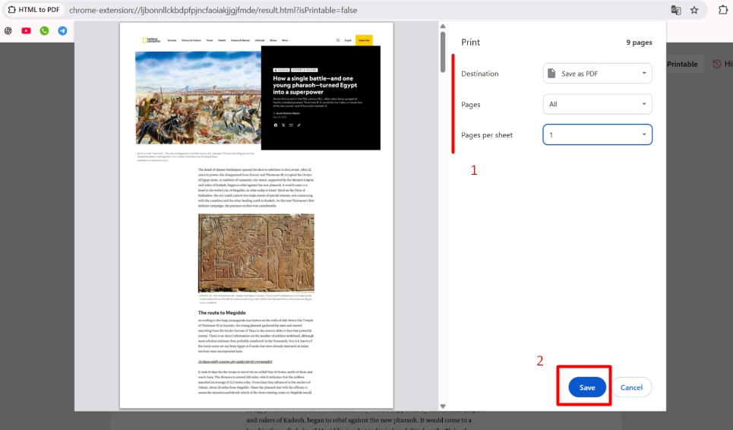Click the Hatshepsut relief image in preview
The width and height of the screenshot is (733, 430).
[256, 253]
